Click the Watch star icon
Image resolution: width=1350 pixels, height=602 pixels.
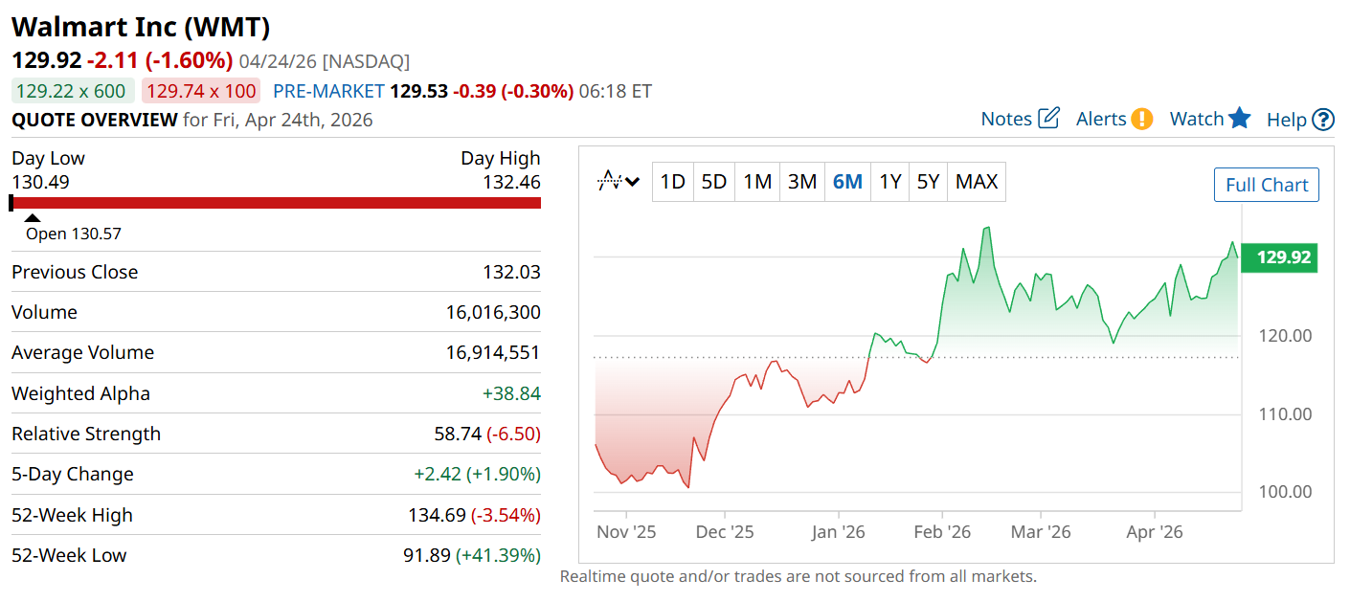point(1240,118)
